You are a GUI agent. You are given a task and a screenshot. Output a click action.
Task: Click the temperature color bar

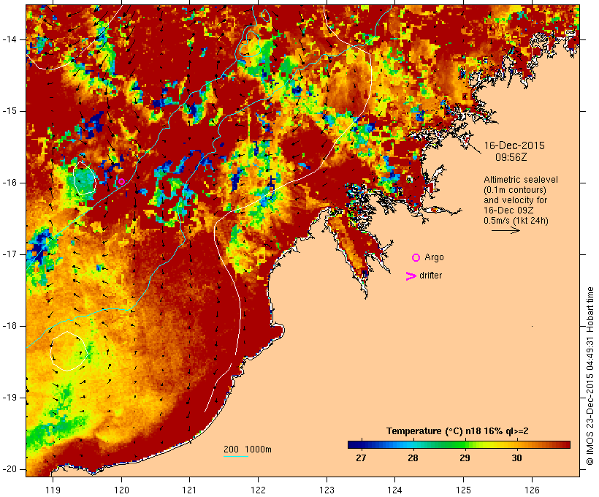(x=459, y=444)
